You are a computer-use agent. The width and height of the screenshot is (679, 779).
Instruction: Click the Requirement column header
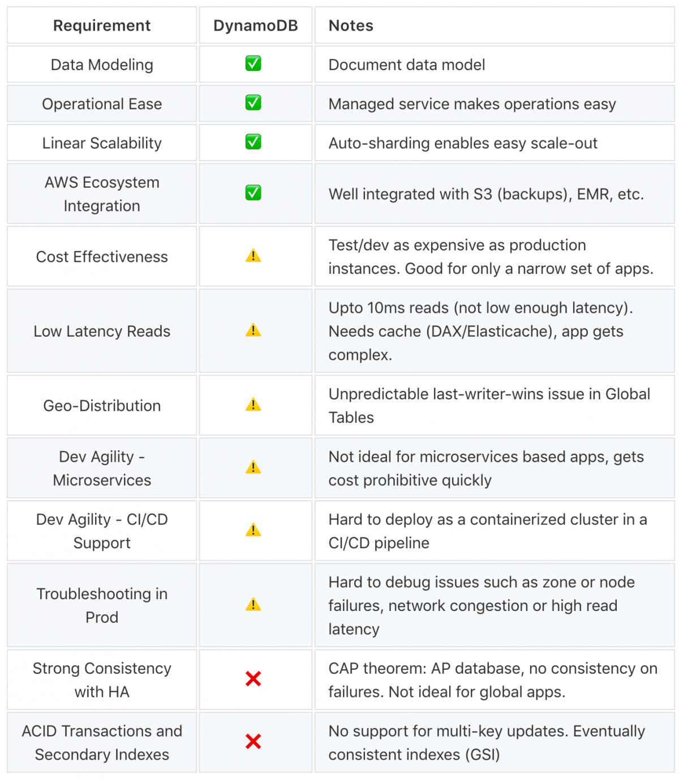tap(102, 25)
